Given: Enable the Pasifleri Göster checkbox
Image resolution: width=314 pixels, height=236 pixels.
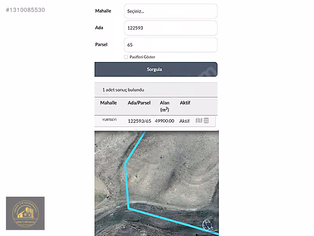Looking at the screenshot, I should [125, 57].
